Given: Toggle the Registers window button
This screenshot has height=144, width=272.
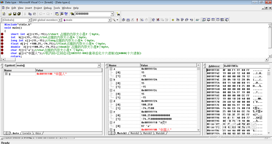Looking at the screenshot, I should tap(213, 20).
